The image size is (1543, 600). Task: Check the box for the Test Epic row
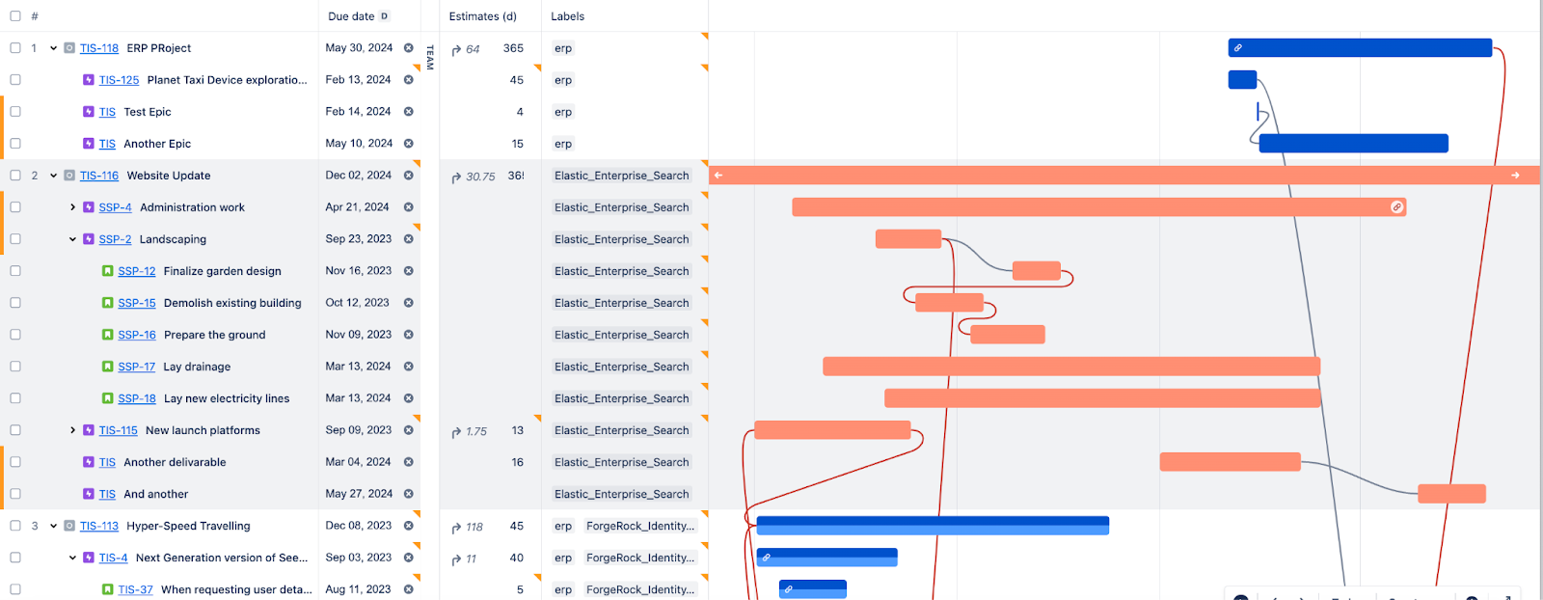(15, 112)
